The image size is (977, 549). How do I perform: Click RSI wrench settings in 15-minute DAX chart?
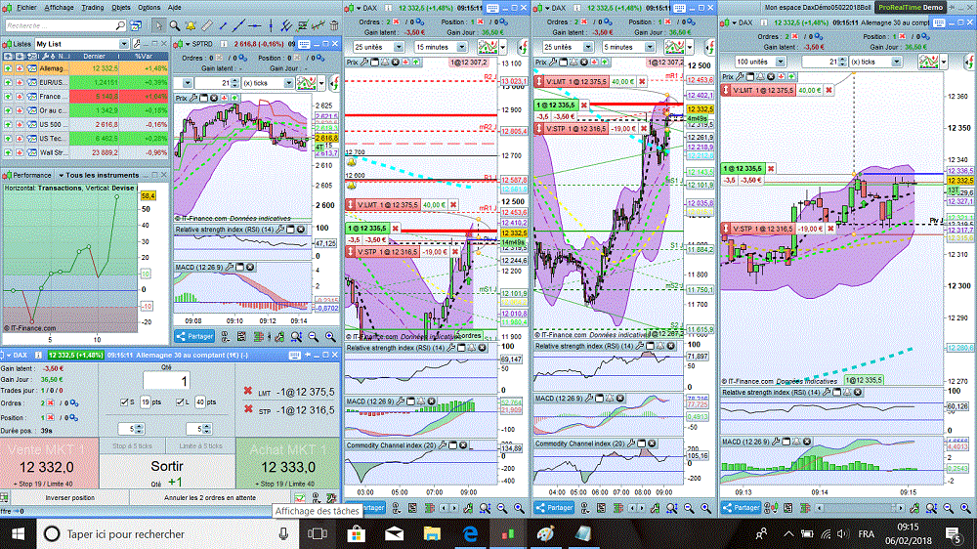click(451, 348)
